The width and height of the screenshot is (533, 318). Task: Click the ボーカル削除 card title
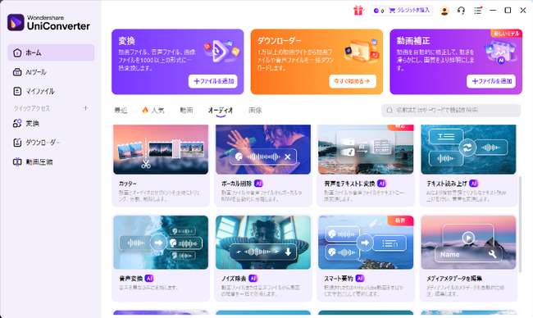click(x=237, y=184)
